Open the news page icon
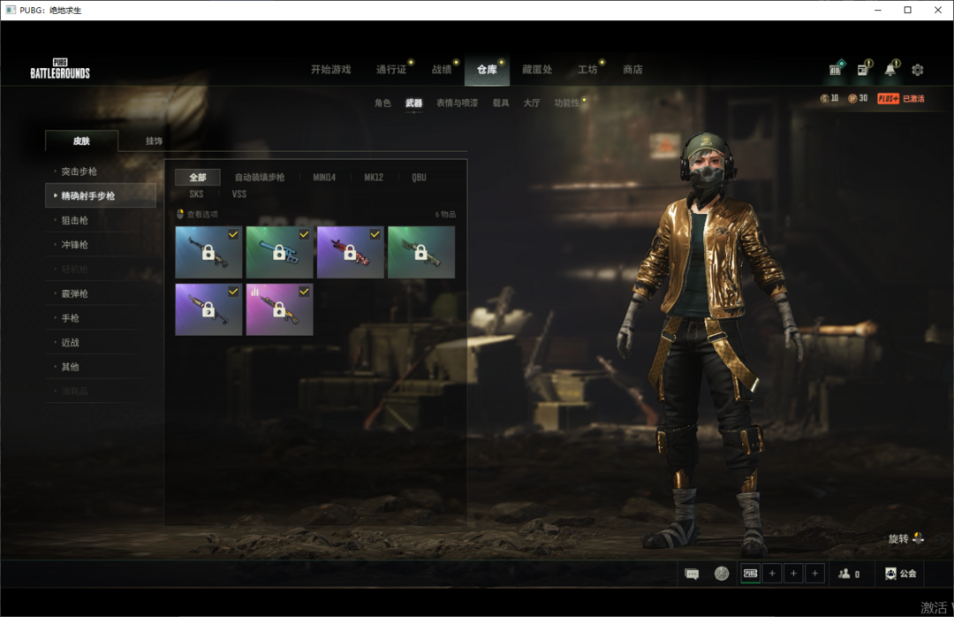Viewport: 954px width, 617px height. [x=863, y=69]
